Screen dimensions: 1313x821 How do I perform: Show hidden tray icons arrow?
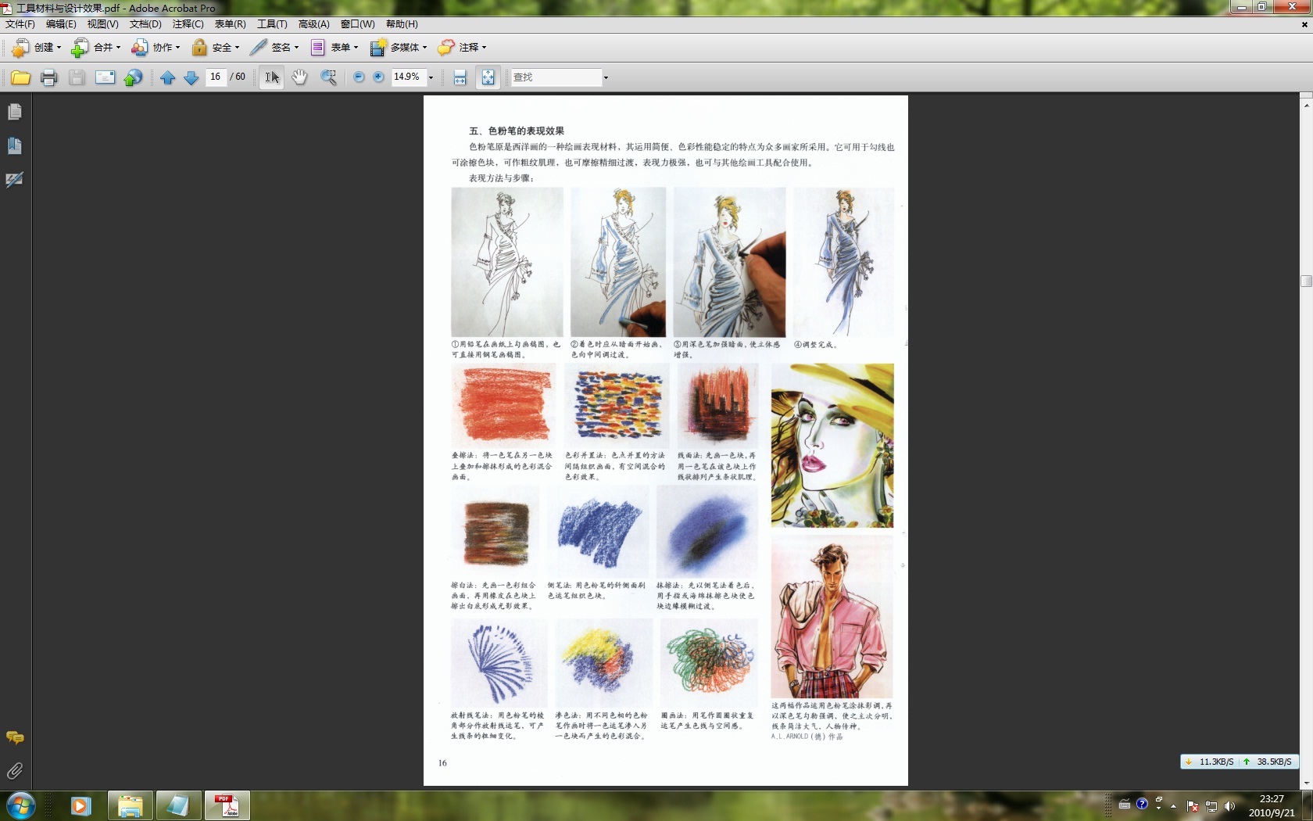click(1173, 805)
